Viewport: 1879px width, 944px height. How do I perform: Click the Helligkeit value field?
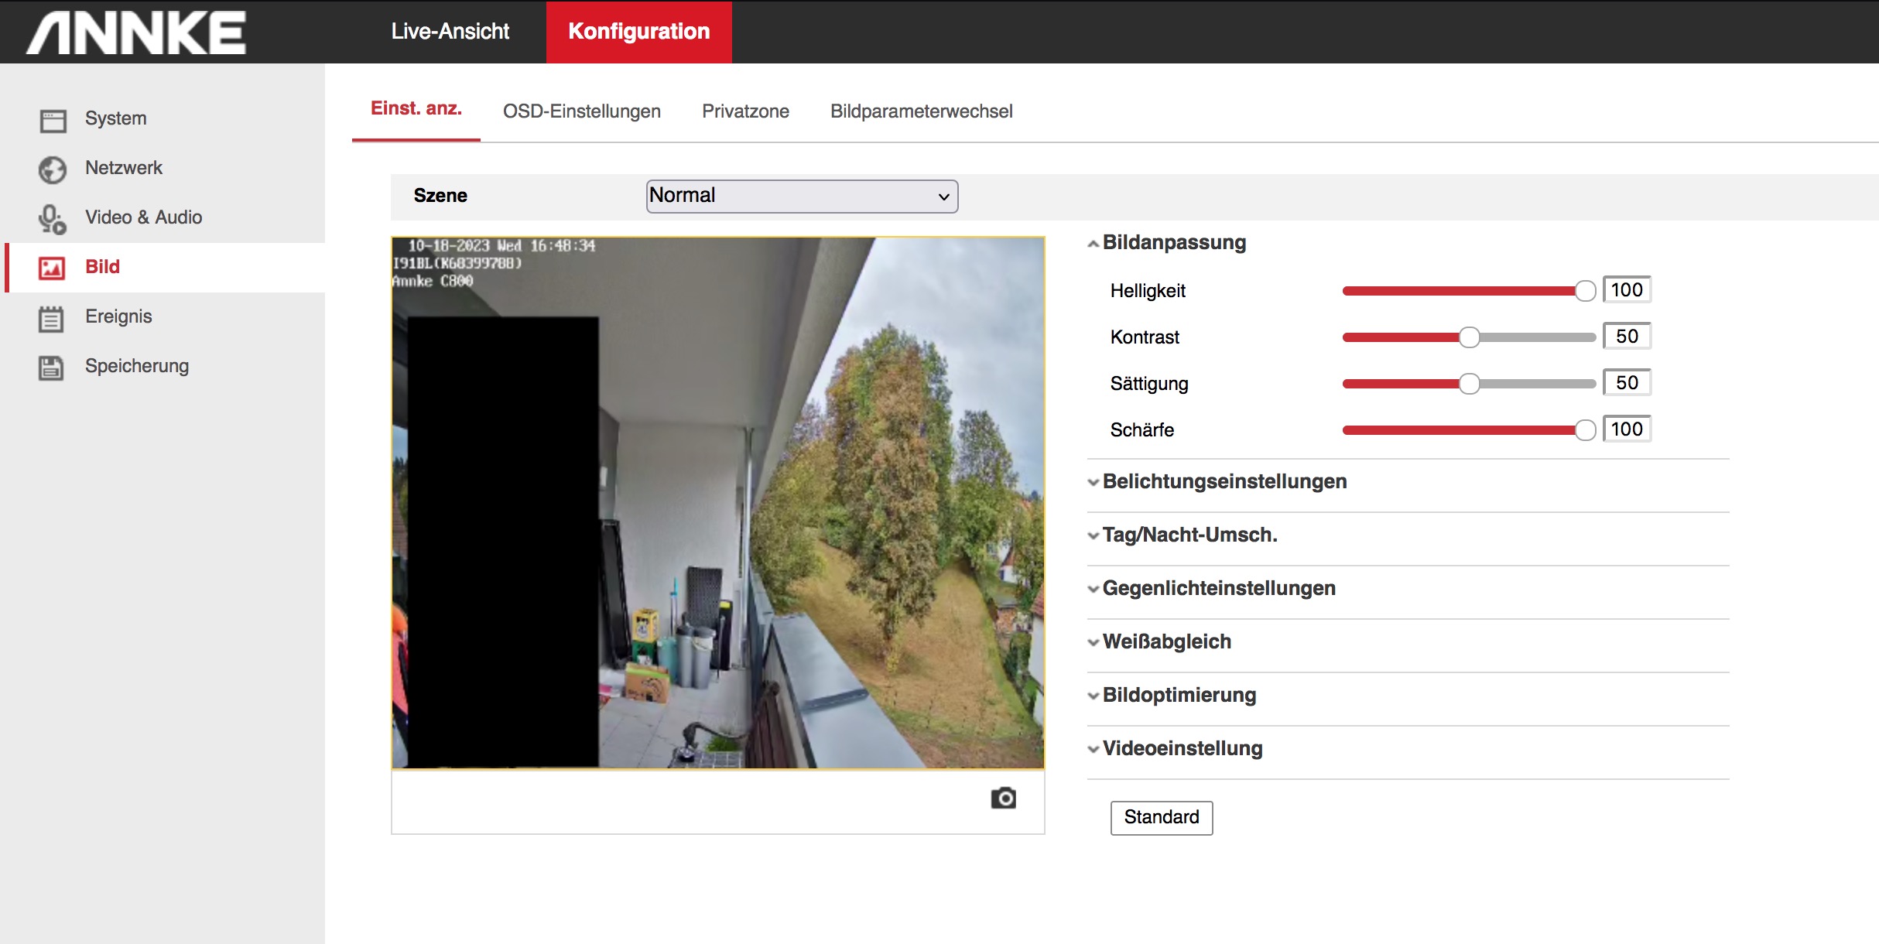[x=1626, y=290]
